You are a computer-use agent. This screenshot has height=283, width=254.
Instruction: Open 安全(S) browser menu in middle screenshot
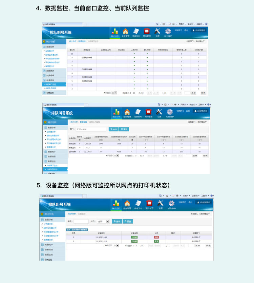tap(193, 105)
